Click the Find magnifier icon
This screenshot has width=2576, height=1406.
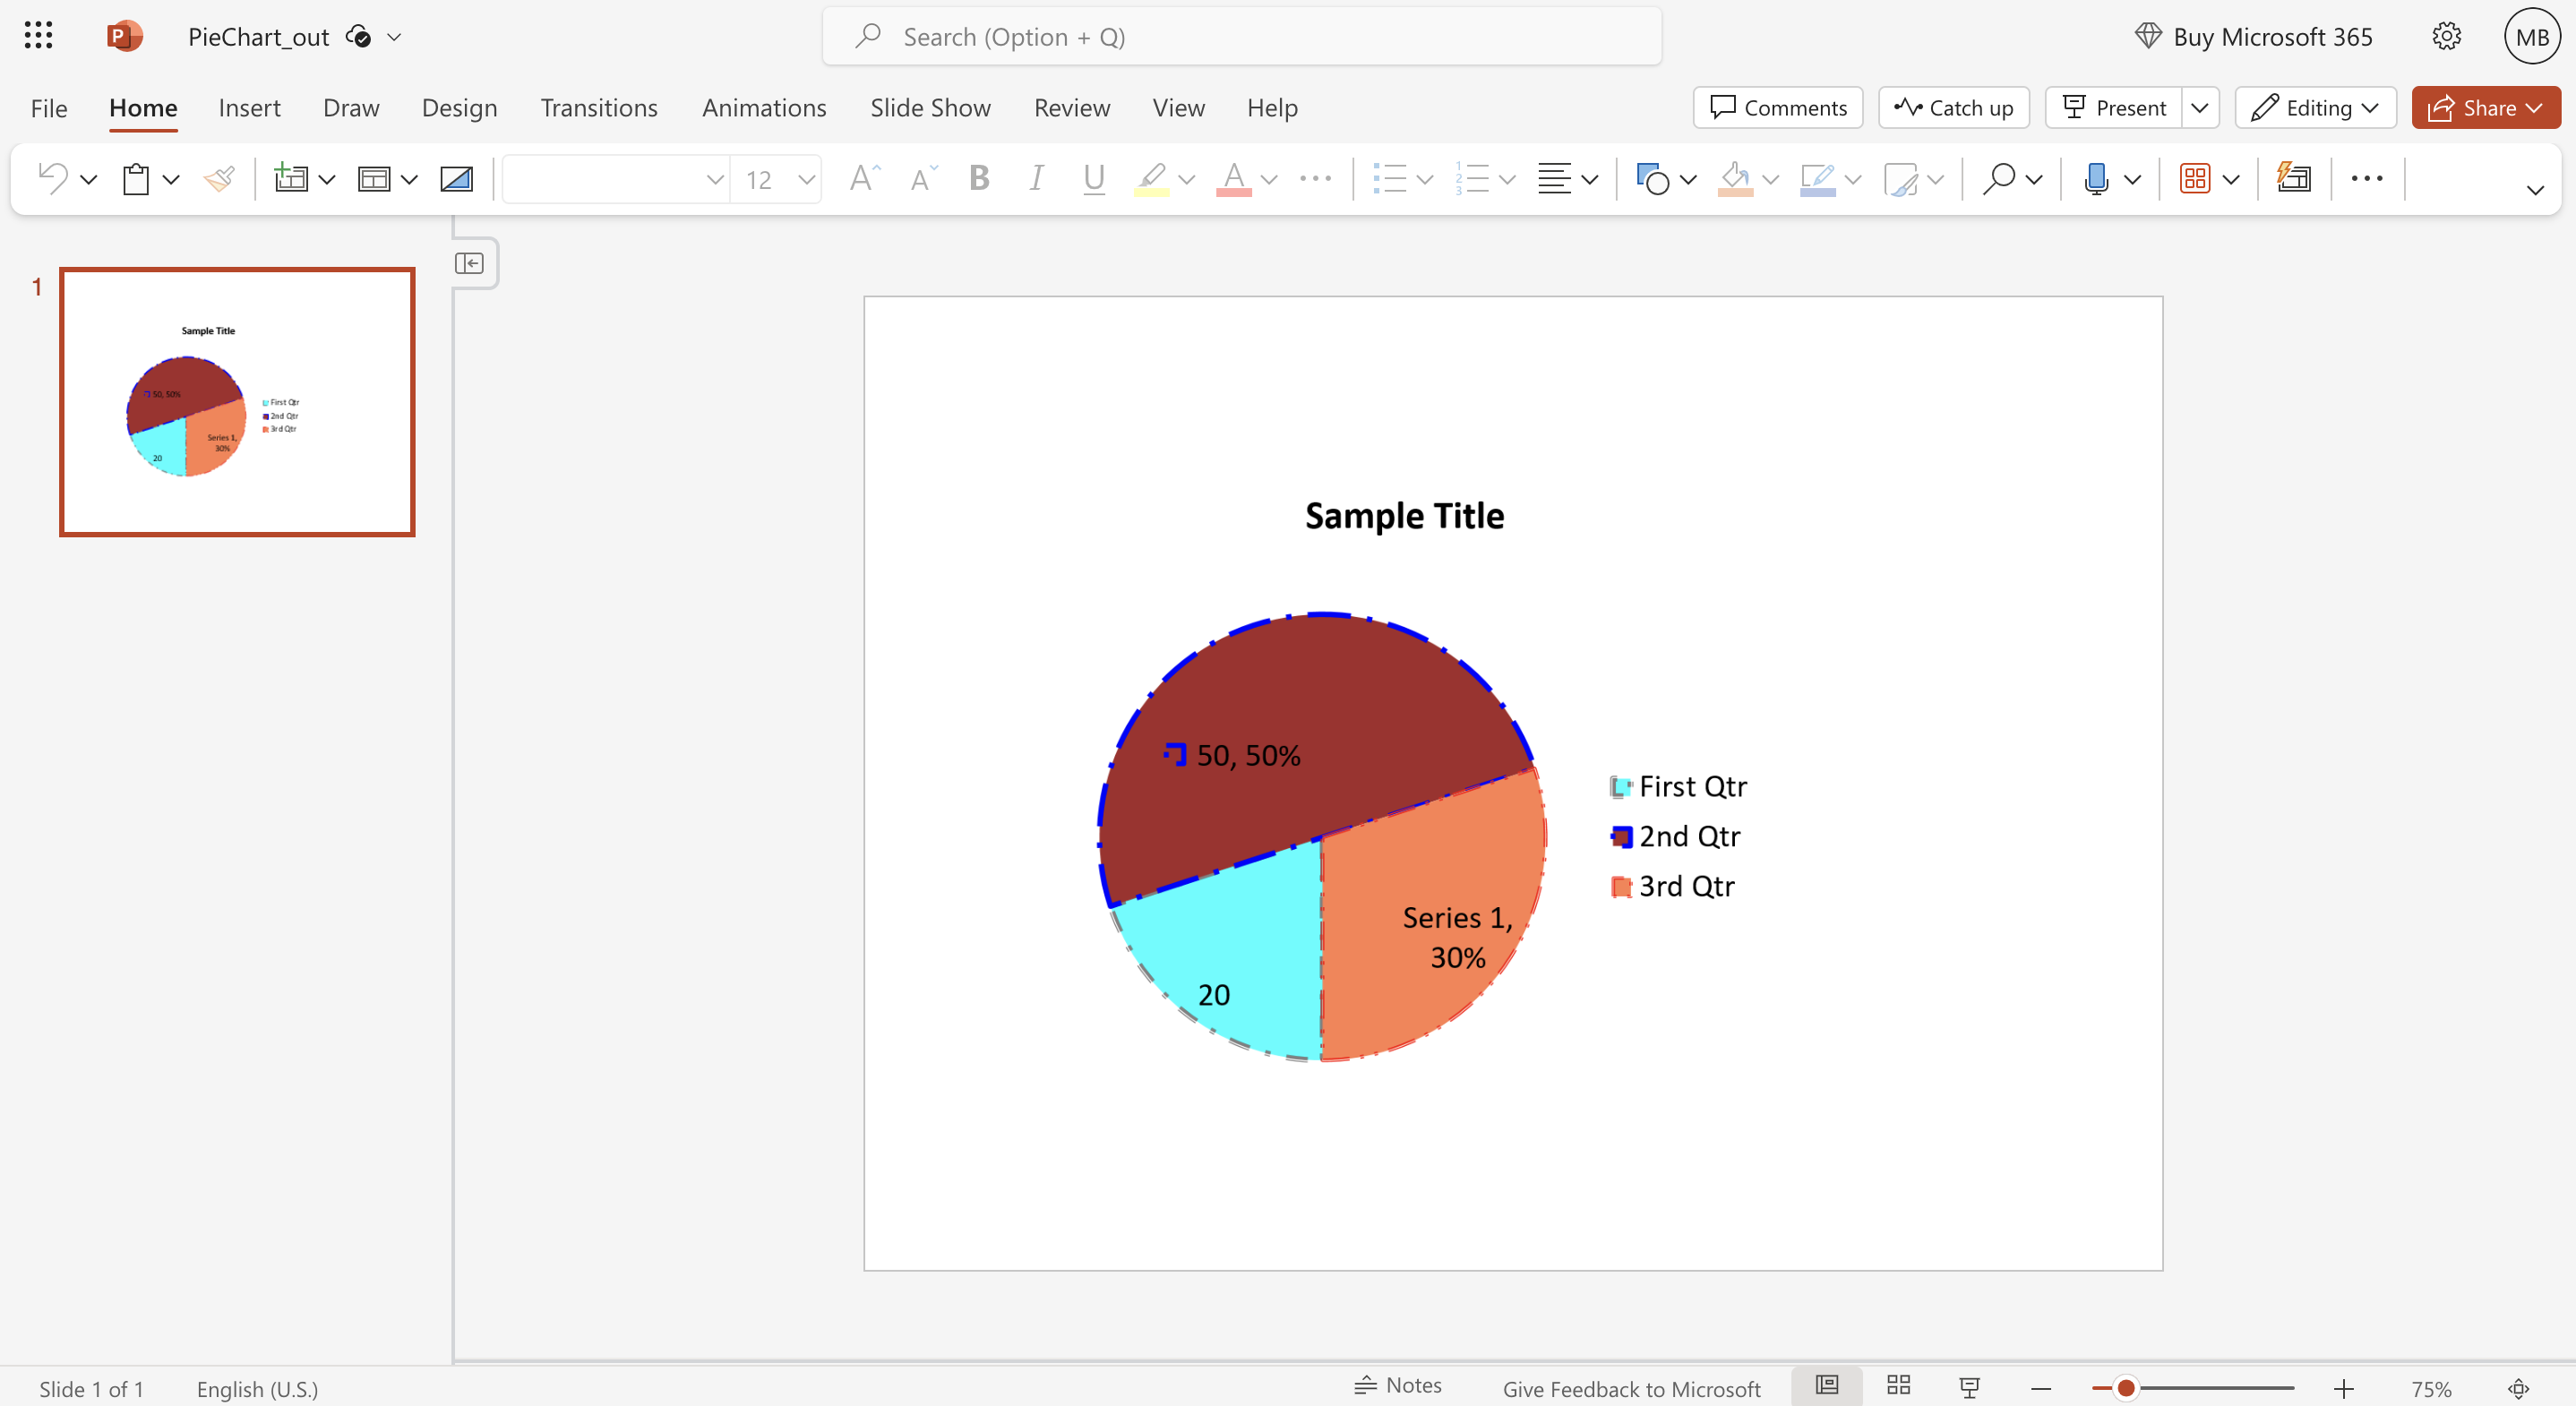coord(1998,179)
